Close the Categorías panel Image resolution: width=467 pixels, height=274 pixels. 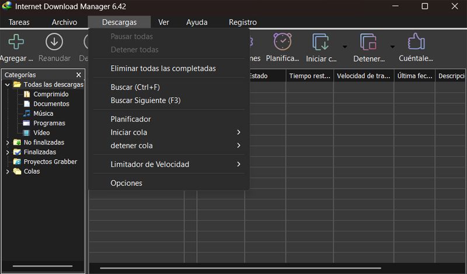[x=79, y=75]
